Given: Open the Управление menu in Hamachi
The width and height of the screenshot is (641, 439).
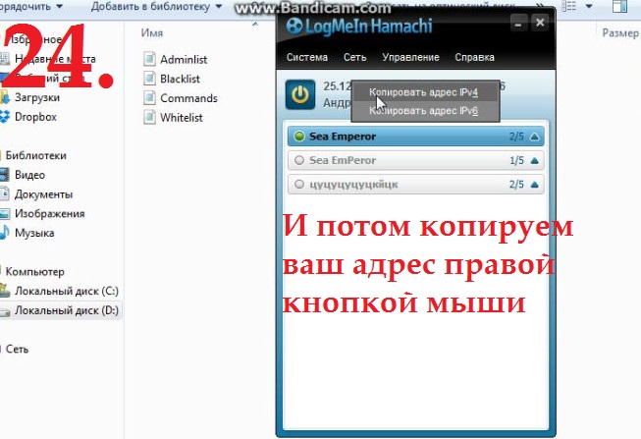Looking at the screenshot, I should pos(410,57).
